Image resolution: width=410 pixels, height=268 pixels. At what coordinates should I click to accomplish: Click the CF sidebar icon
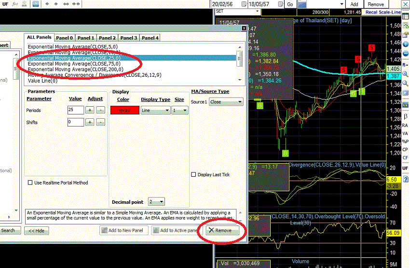405,157
